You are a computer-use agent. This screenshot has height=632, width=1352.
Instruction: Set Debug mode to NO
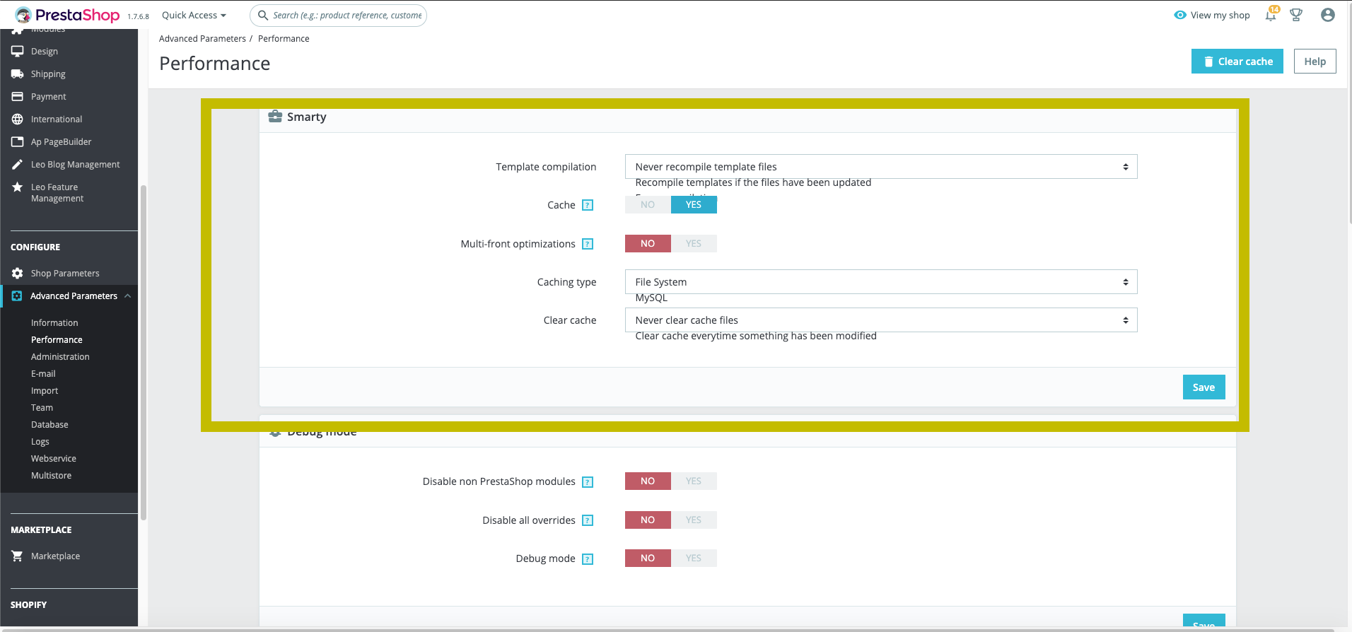point(648,558)
